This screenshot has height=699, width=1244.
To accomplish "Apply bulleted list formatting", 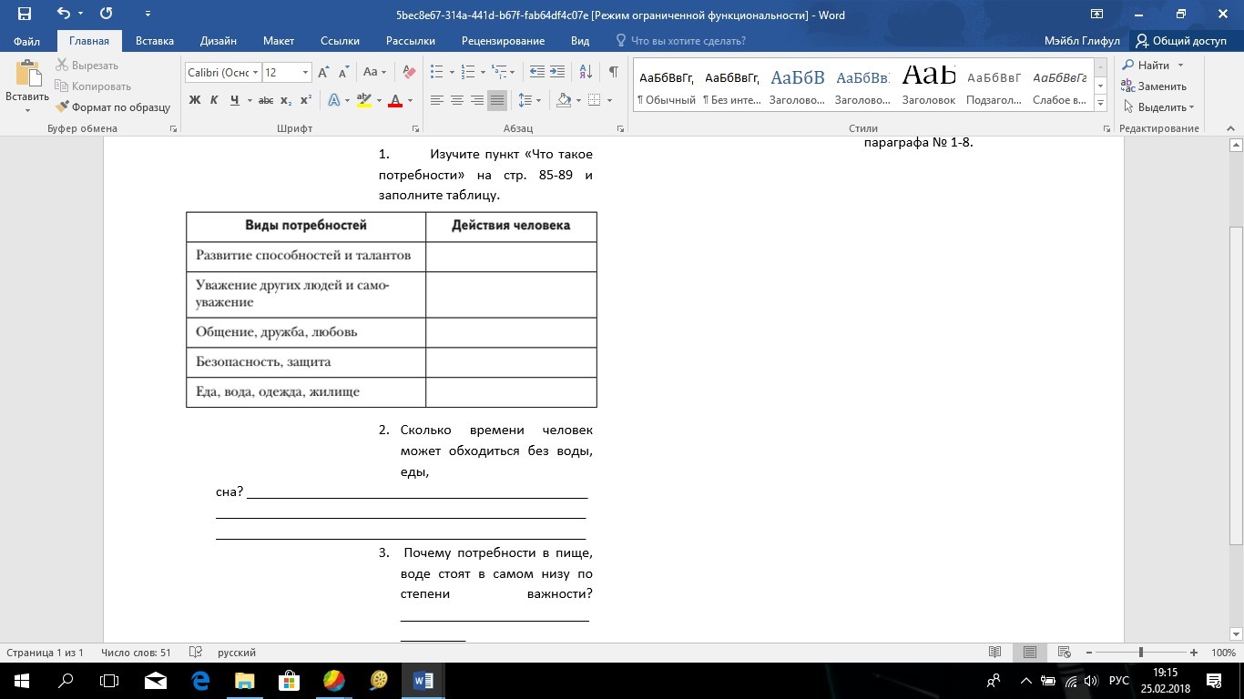I will click(x=437, y=72).
